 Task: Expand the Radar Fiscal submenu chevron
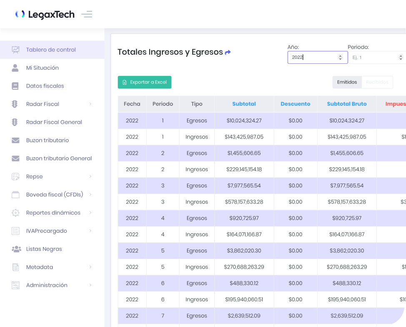point(90,104)
